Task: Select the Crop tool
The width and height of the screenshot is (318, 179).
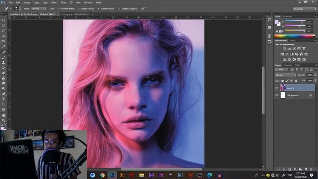Action: click(x=3, y=41)
